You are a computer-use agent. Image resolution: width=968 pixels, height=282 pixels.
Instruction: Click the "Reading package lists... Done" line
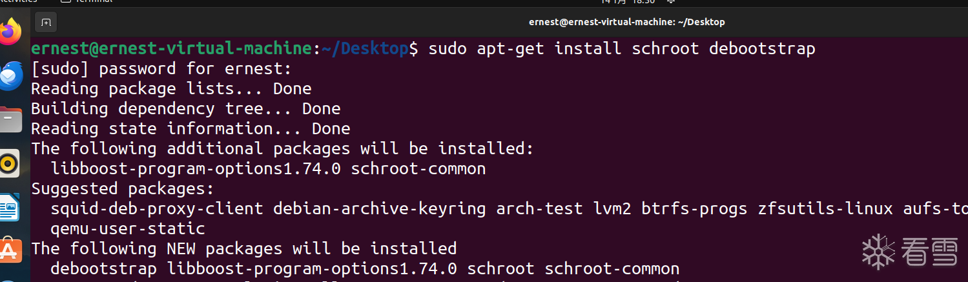171,88
